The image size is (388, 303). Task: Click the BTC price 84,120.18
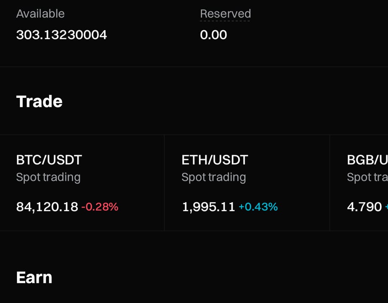[47, 207]
